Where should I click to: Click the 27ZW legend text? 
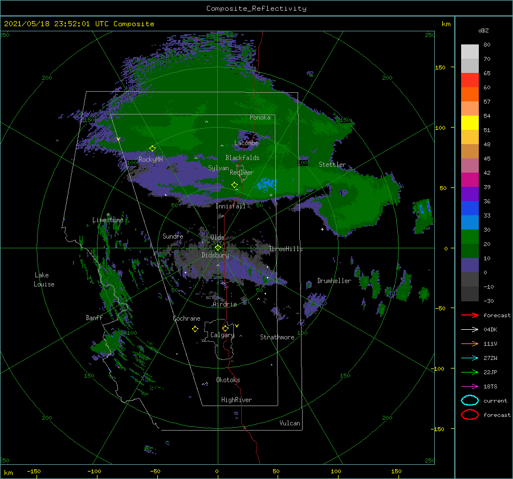490,358
